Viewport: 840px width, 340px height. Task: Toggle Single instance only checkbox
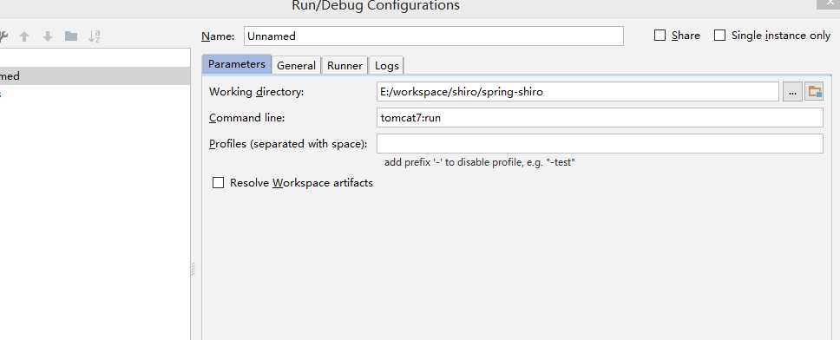[720, 36]
